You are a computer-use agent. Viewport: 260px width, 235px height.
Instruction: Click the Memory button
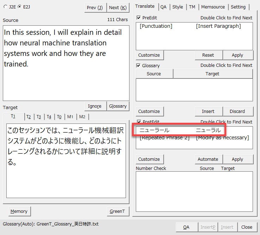click(19, 211)
